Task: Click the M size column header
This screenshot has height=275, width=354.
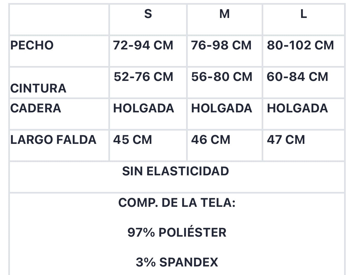Action: coord(224,14)
